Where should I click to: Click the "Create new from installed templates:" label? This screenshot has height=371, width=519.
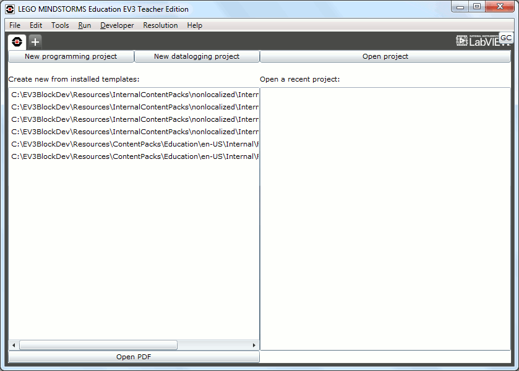coord(74,79)
